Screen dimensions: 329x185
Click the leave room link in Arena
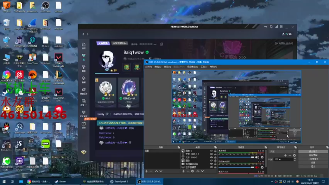point(284,44)
